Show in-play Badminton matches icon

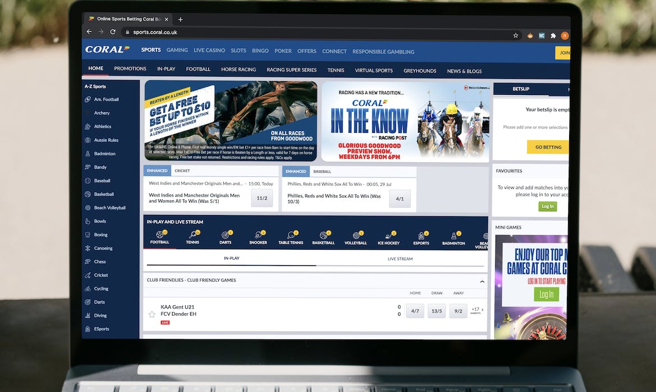[454, 236]
